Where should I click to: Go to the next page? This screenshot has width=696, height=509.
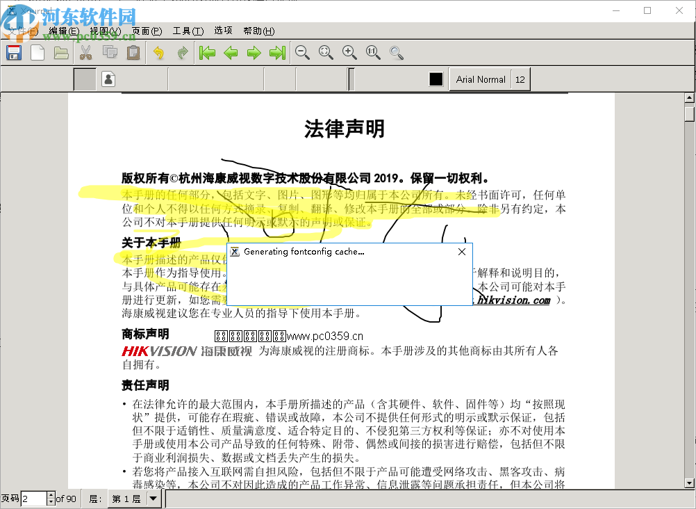[x=254, y=52]
